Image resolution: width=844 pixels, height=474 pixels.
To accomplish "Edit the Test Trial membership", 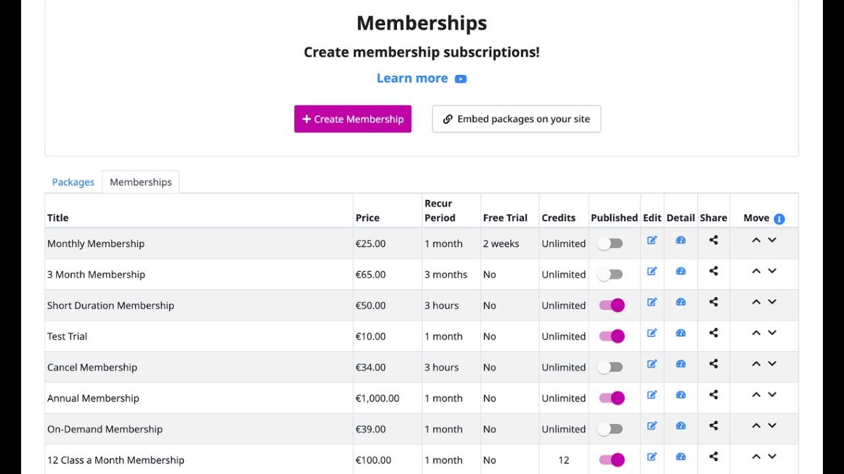I will (x=652, y=333).
